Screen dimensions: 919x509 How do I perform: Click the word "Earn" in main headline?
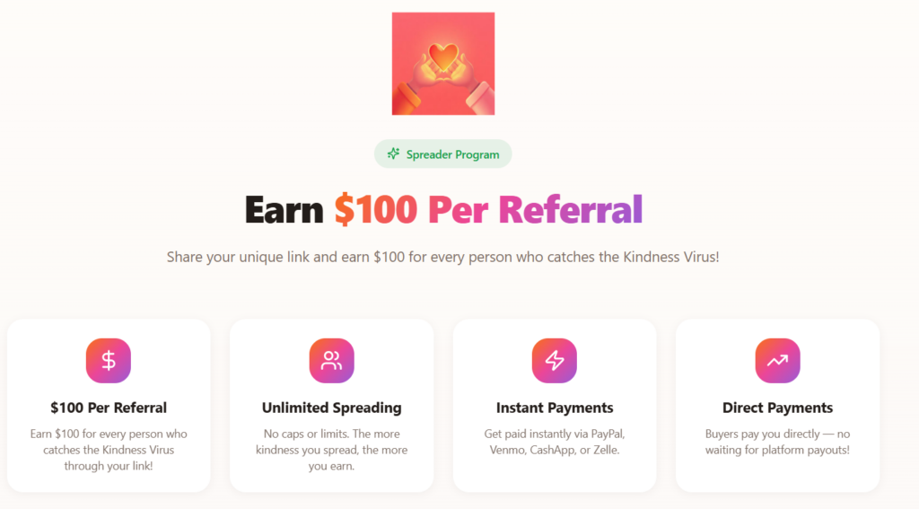284,209
